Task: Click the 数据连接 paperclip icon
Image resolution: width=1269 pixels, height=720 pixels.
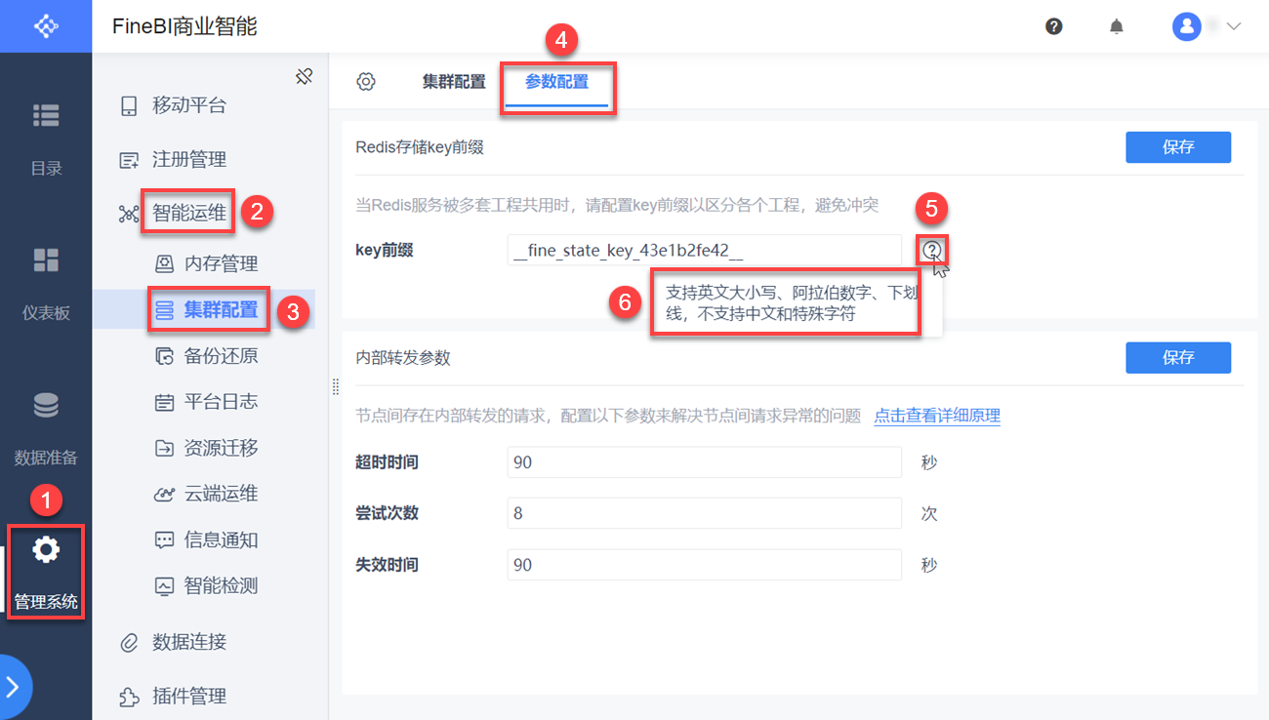Action: (129, 642)
